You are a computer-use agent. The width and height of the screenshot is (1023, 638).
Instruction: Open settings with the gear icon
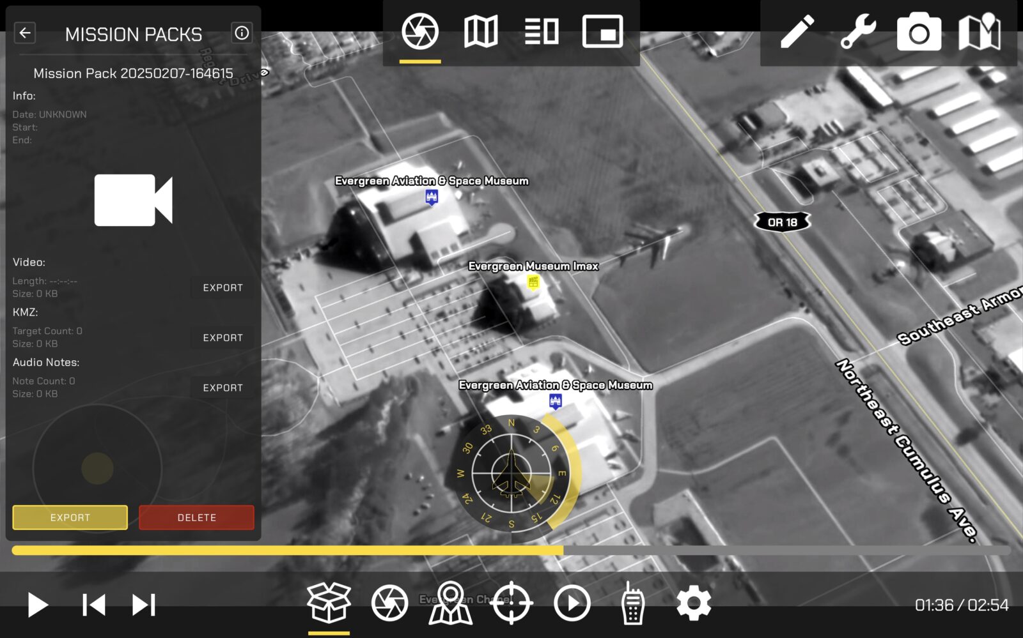(694, 603)
